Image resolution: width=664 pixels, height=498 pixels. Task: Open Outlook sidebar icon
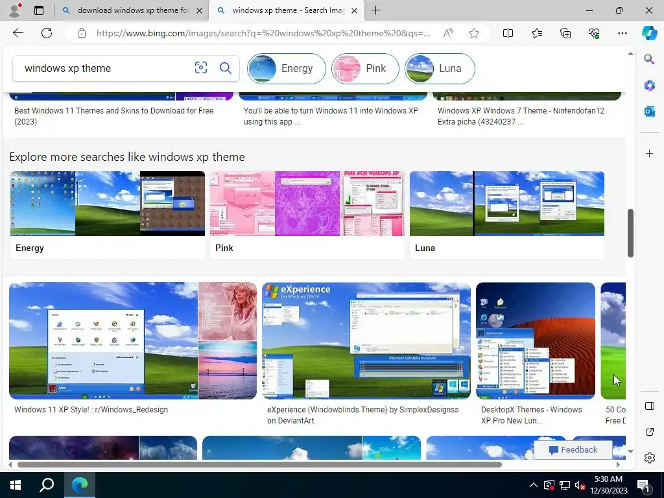649,112
